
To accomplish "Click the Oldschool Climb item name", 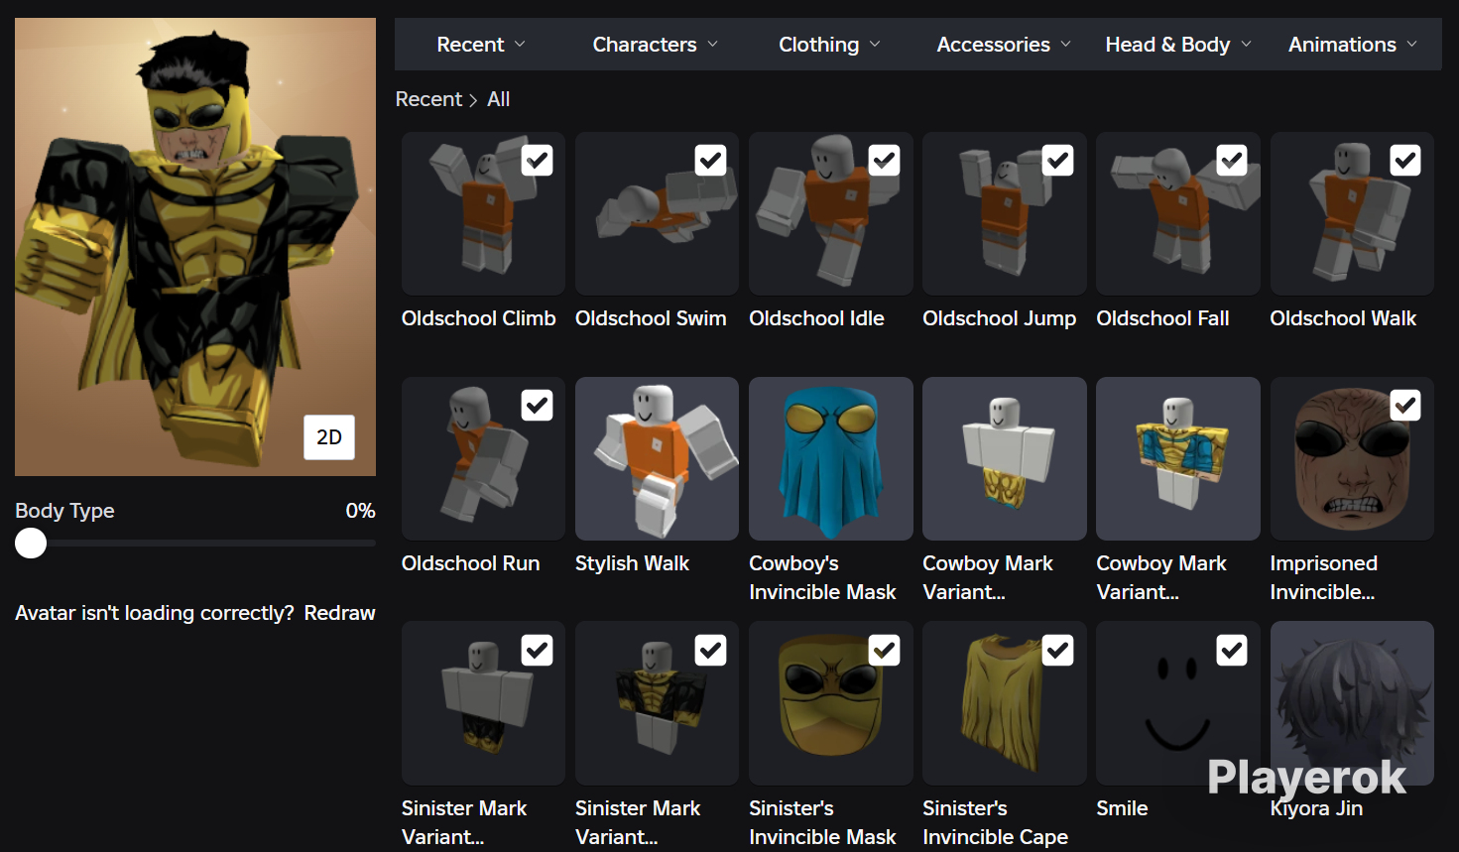I will (x=479, y=318).
